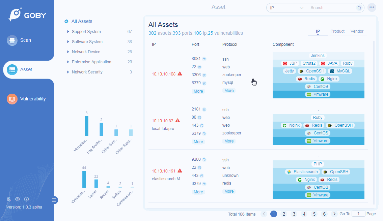This screenshot has width=383, height=221.
Task: Open the detail icon beside port 8081
Action: (204, 59)
